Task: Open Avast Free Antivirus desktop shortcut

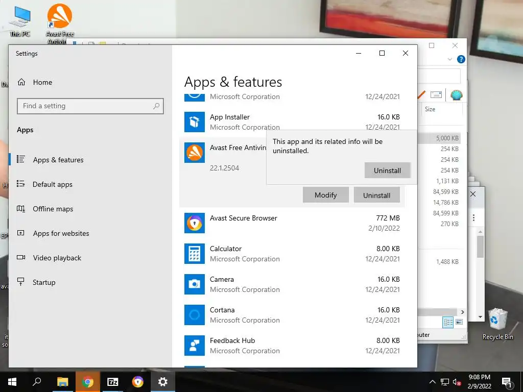Action: [60, 23]
